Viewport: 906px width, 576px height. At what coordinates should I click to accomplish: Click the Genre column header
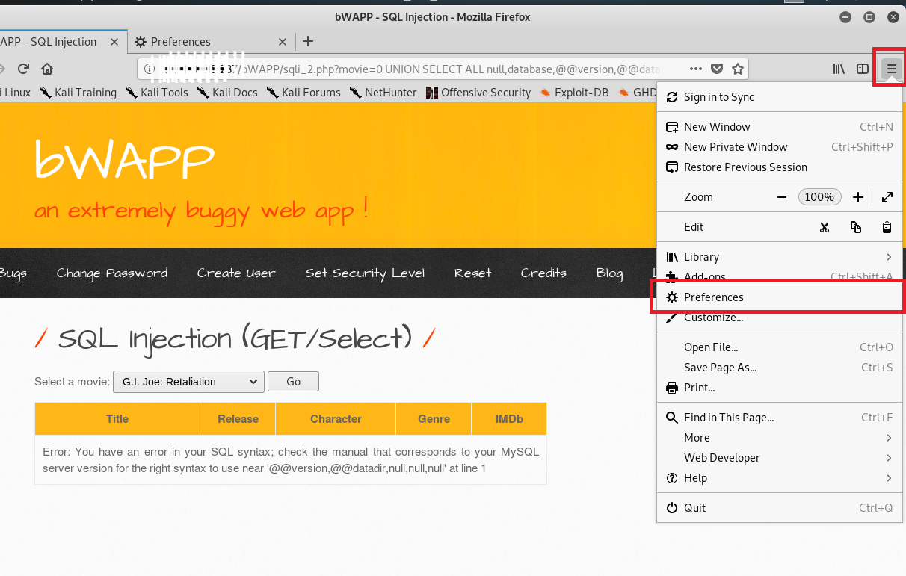point(434,419)
